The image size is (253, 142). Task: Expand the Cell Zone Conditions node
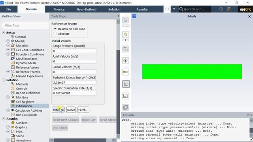8,50
